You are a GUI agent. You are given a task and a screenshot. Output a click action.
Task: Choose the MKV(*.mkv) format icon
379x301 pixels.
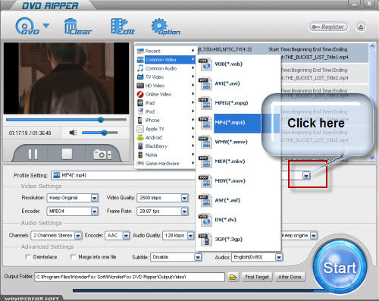(x=205, y=161)
